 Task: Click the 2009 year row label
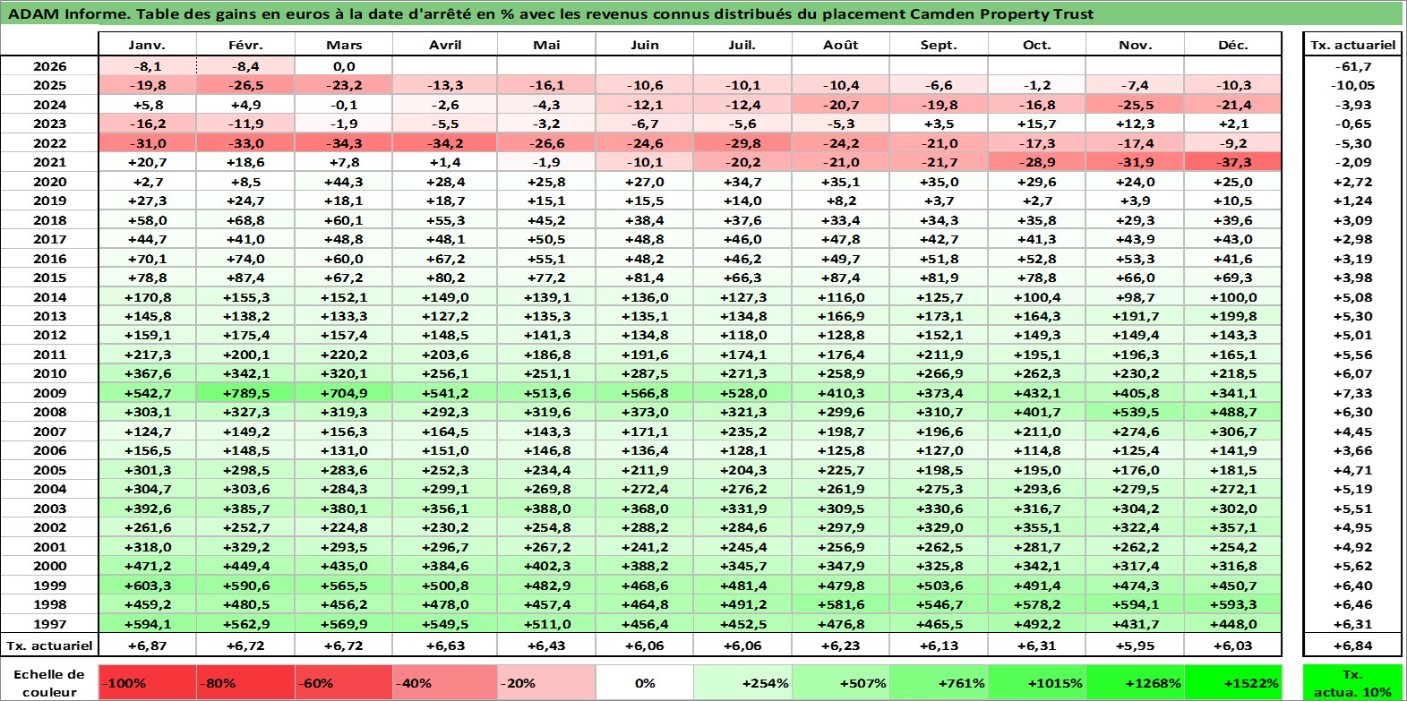click(x=49, y=393)
